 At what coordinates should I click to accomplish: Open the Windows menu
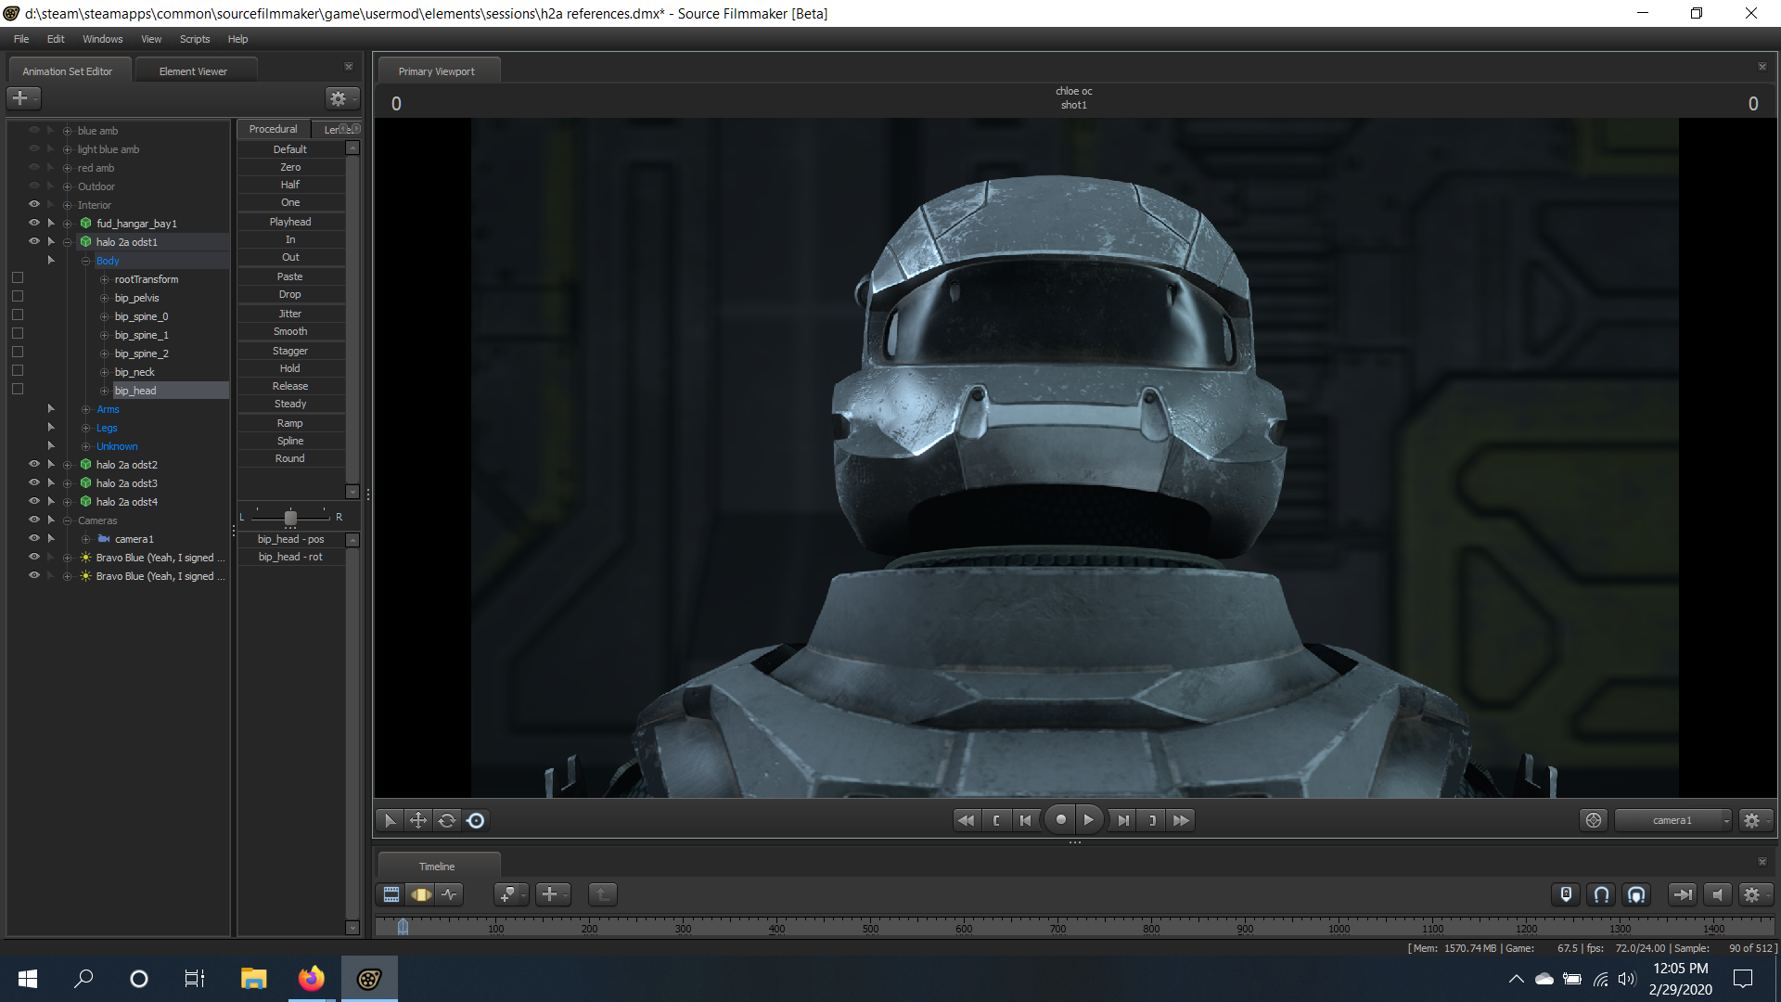(102, 39)
